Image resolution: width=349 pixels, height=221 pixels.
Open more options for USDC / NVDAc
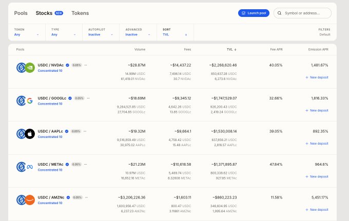[x=86, y=65]
